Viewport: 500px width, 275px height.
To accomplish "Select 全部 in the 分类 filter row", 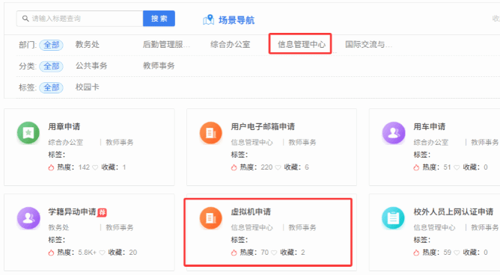I will (52, 67).
